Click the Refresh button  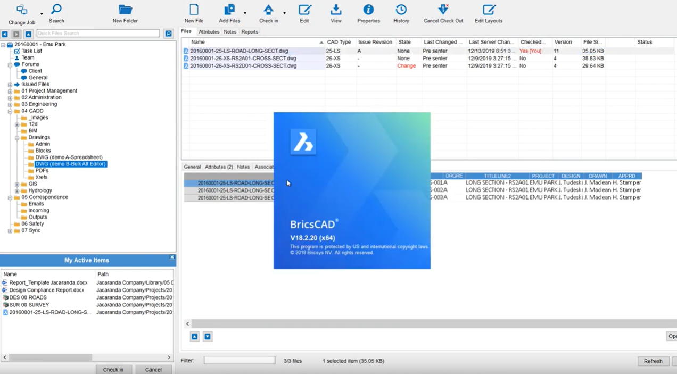[653, 361]
